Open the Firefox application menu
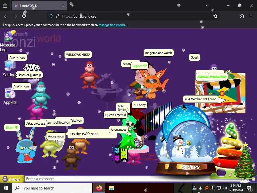 (x=251, y=16)
